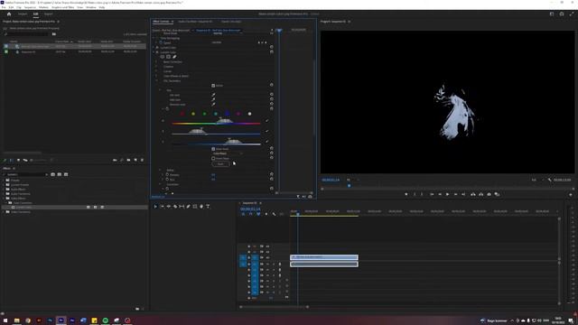
Task: Click the Export Frame camera icon
Action: 489,194
